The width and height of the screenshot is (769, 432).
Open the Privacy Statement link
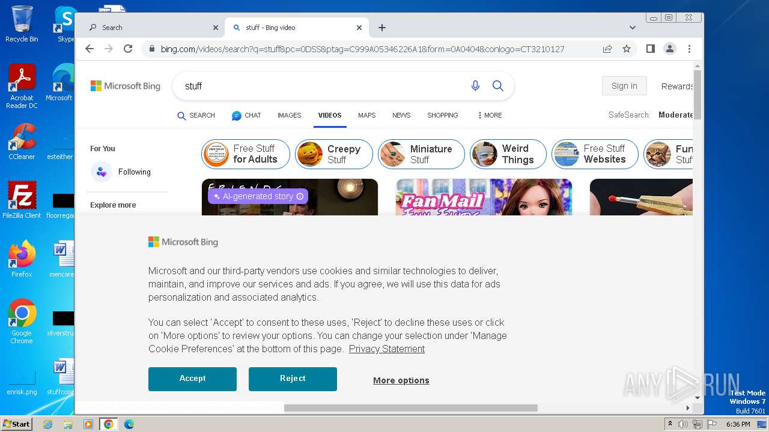tap(387, 349)
